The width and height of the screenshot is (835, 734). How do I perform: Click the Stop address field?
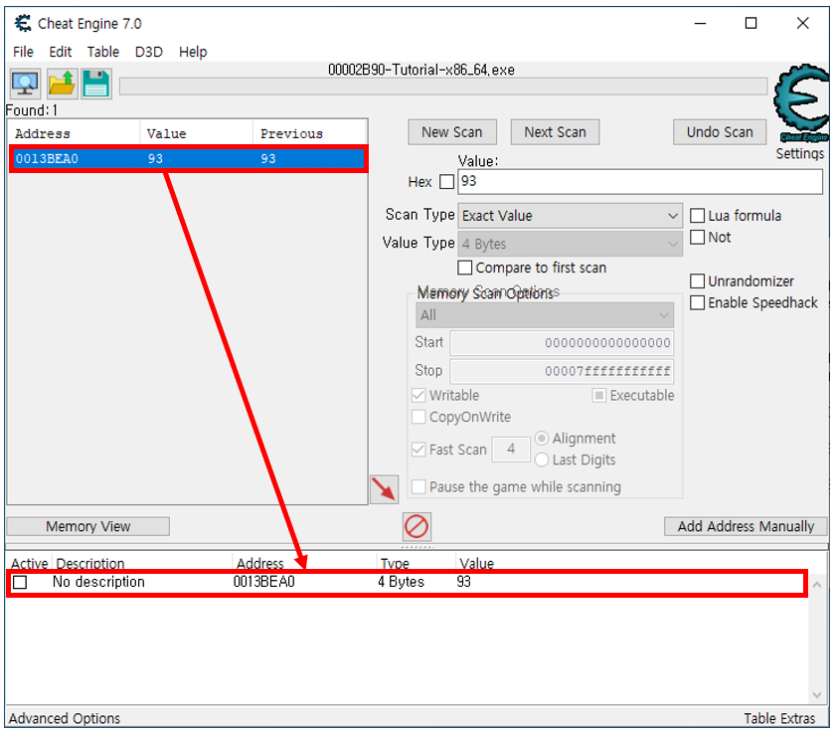[562, 371]
